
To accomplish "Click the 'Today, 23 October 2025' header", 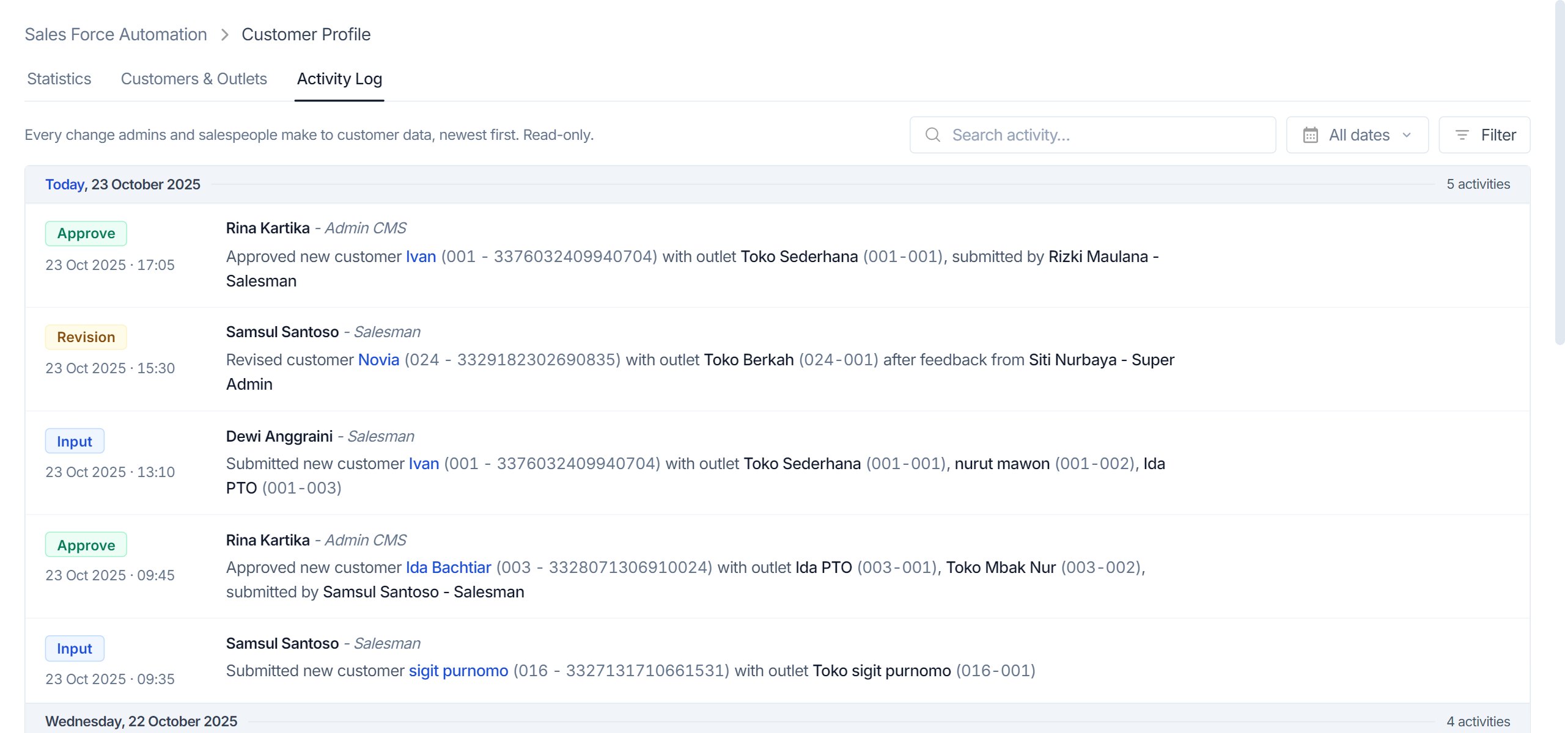I will pyautogui.click(x=123, y=184).
